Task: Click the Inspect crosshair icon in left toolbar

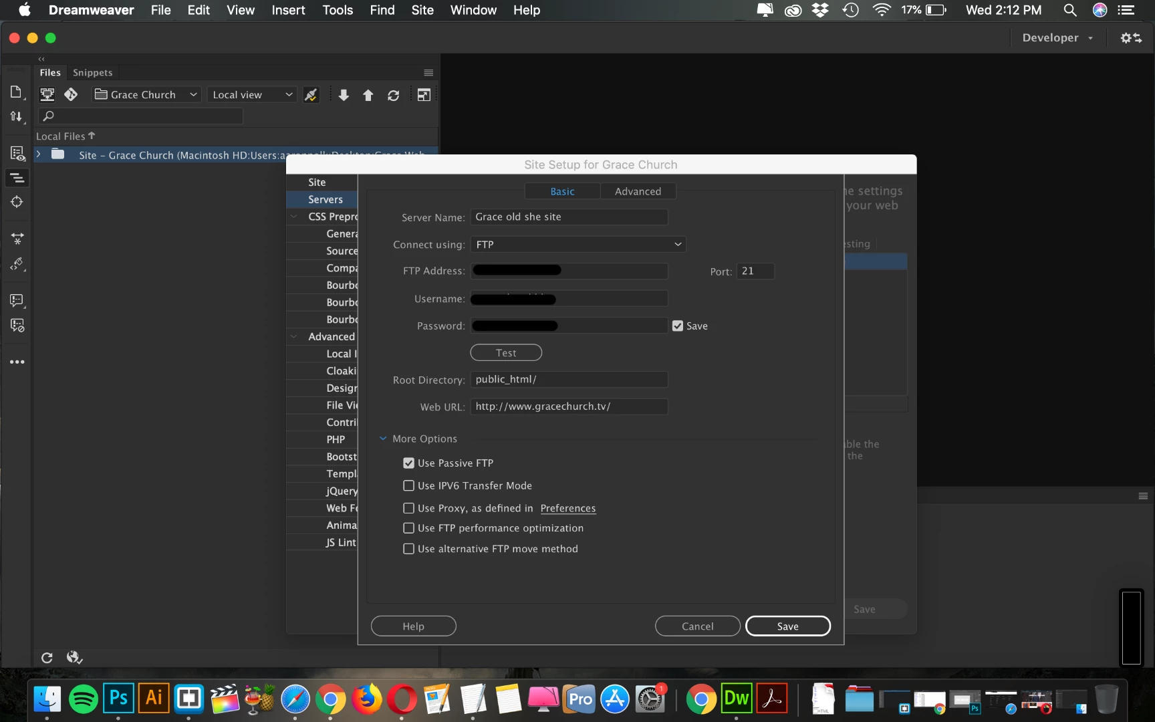Action: [x=17, y=202]
